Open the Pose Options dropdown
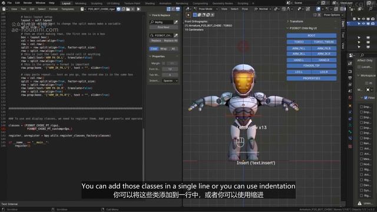 point(333,15)
